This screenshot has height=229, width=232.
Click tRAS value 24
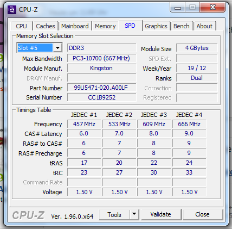click(x=189, y=163)
